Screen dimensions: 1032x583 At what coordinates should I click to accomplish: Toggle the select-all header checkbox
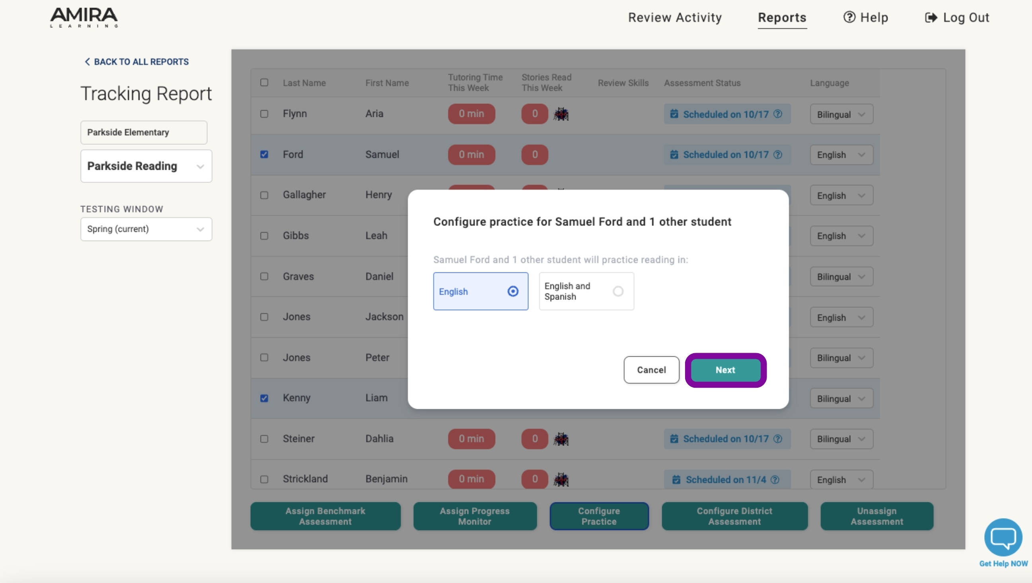[264, 82]
